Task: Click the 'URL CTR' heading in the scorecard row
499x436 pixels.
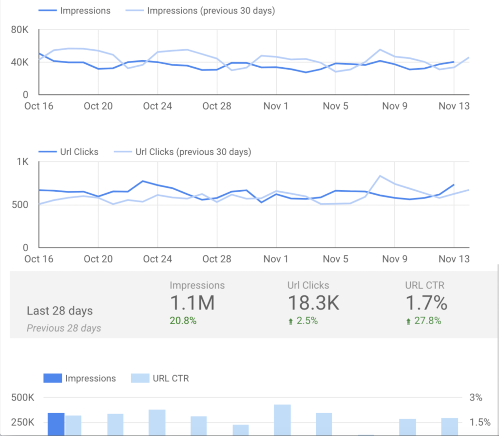Action: 424,285
